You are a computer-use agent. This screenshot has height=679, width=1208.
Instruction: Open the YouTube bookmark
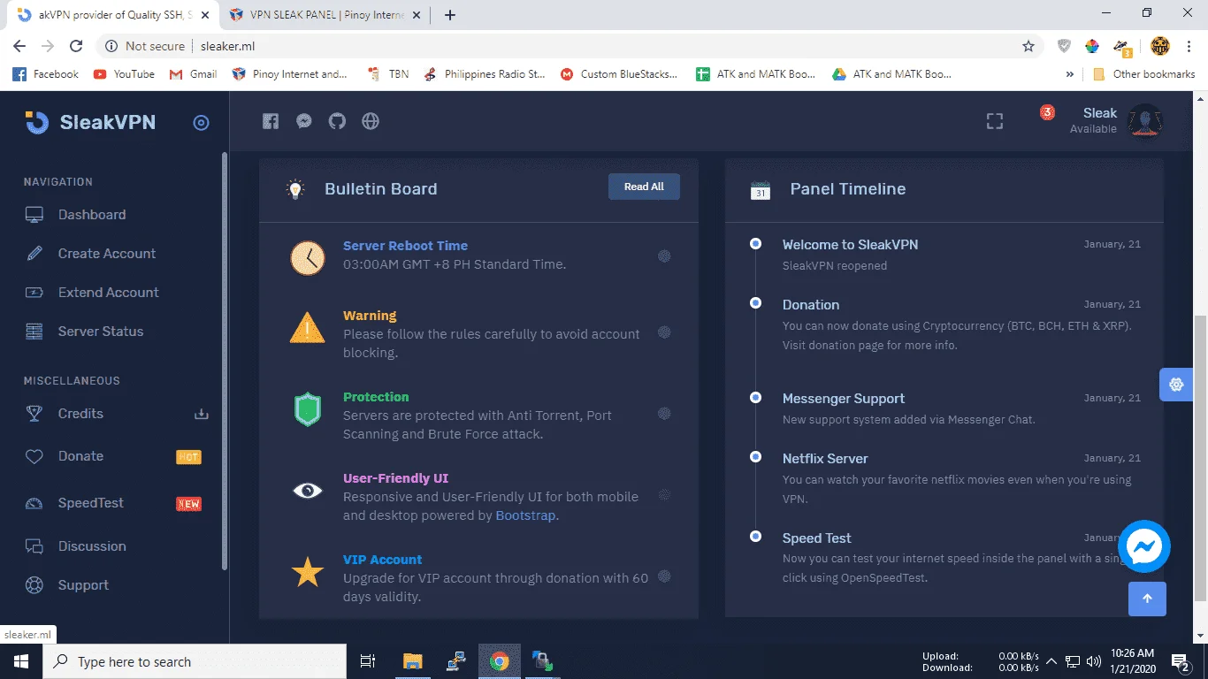tap(124, 74)
